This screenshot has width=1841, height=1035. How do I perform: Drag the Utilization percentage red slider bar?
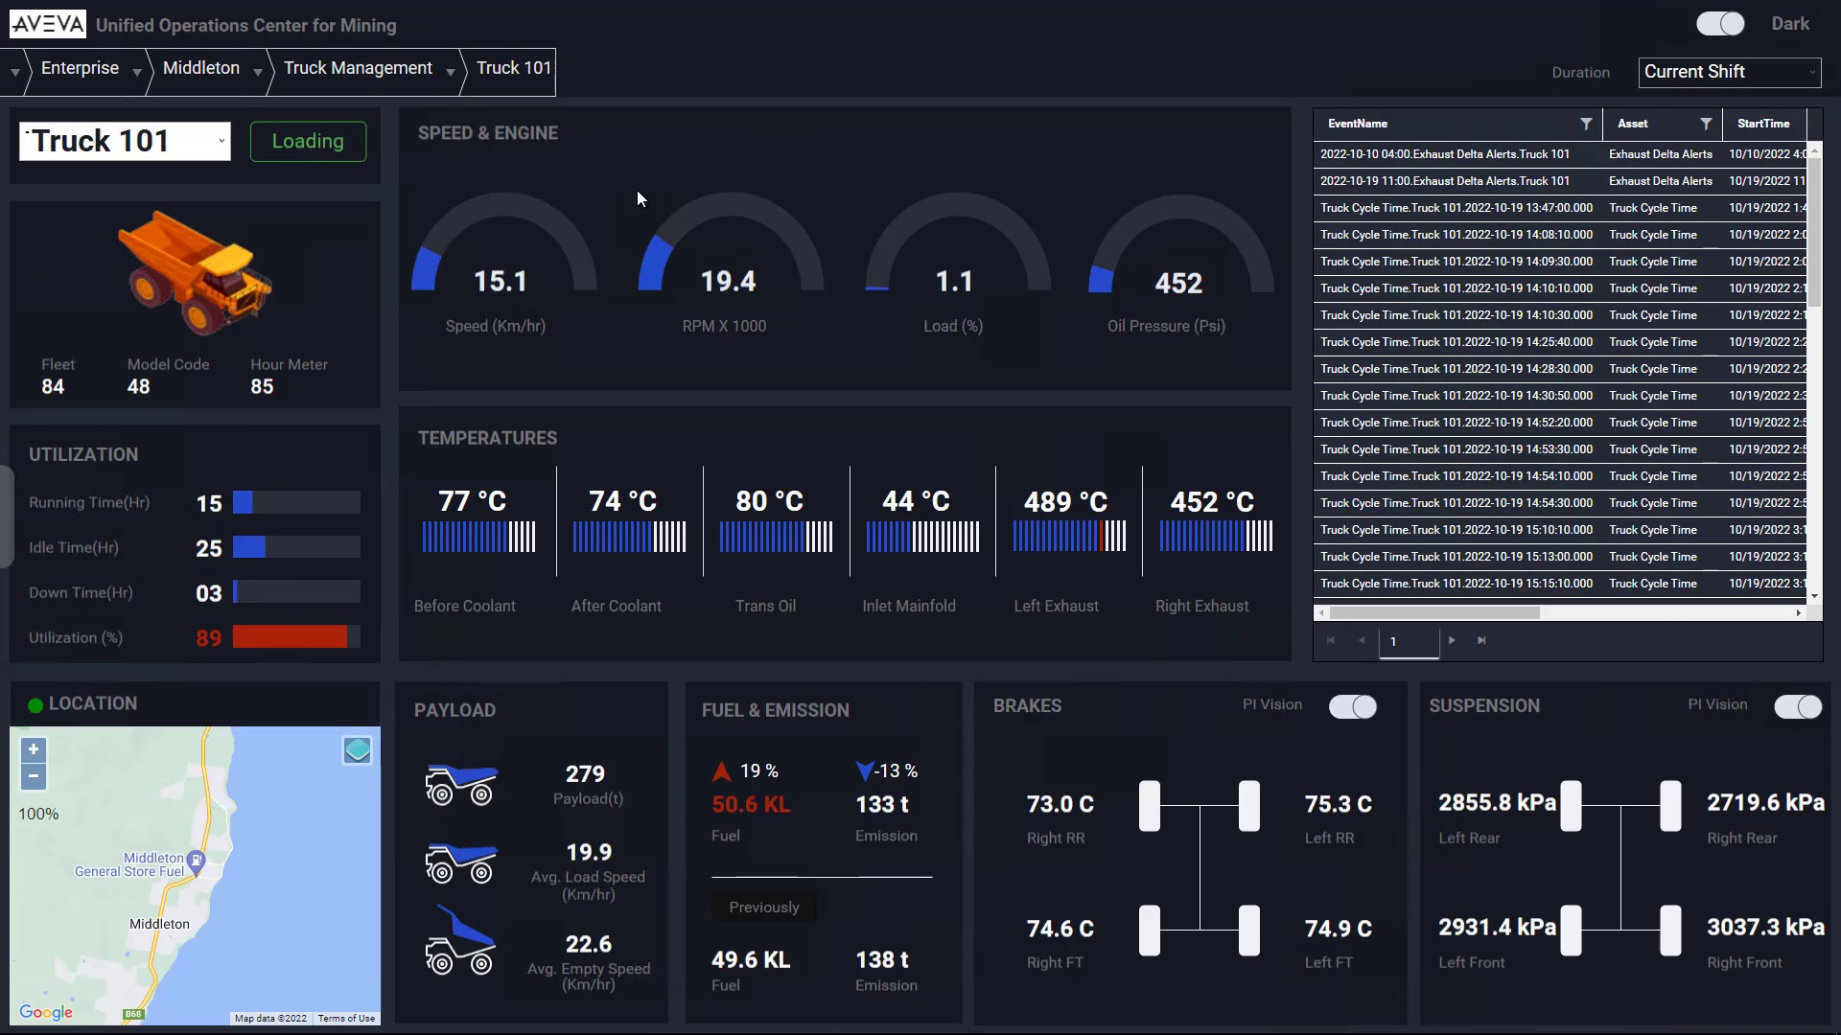click(290, 637)
